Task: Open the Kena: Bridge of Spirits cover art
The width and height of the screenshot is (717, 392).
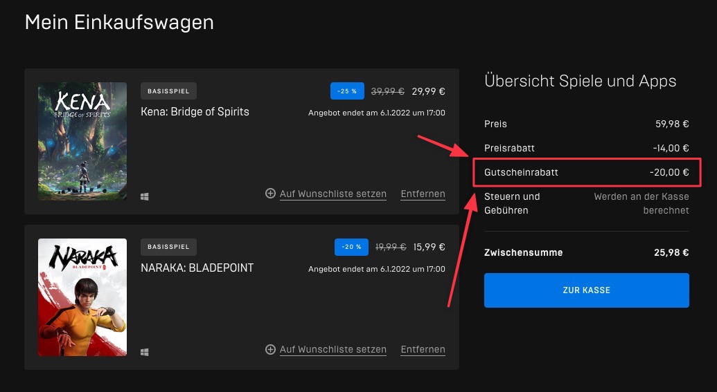Action: 82,141
